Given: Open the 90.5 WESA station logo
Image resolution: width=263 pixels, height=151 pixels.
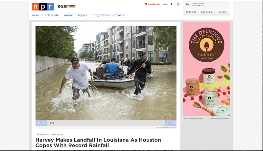Looking at the screenshot, I should [x=67, y=7].
